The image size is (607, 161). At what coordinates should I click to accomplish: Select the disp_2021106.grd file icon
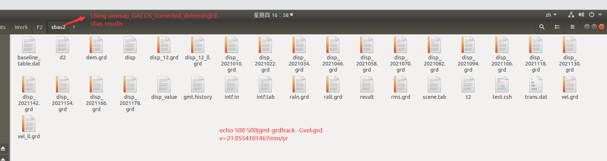tap(502, 45)
